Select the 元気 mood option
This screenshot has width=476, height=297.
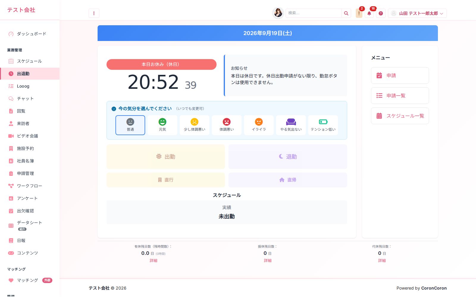[162, 125]
